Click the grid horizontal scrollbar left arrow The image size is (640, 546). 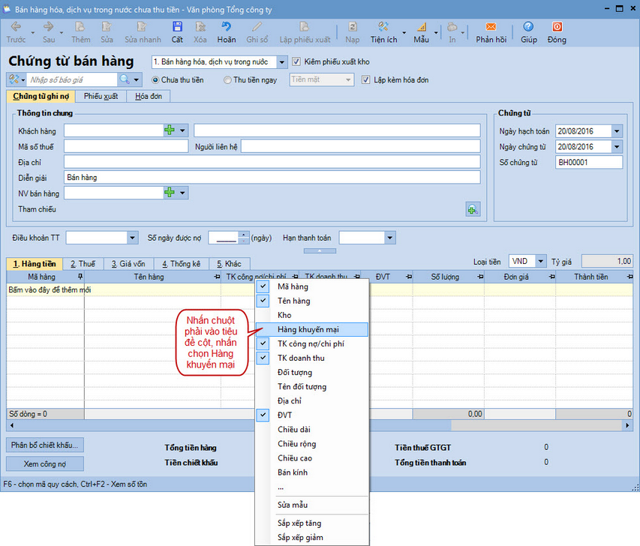(12, 425)
